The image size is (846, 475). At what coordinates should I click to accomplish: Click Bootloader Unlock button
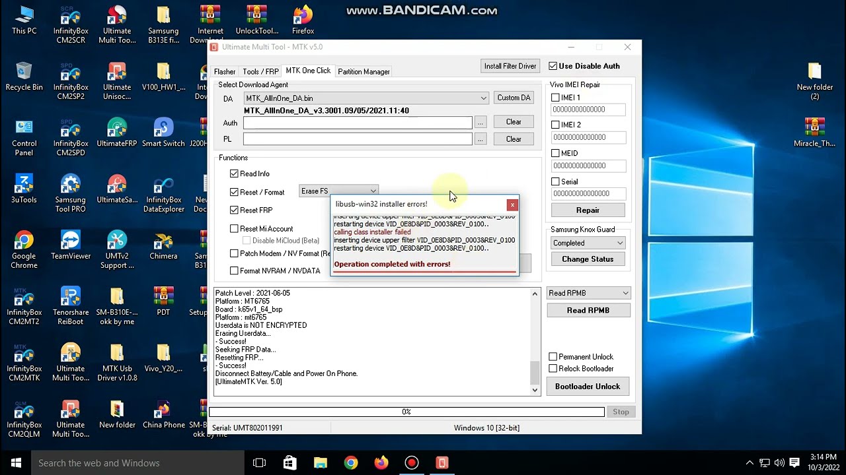point(588,387)
